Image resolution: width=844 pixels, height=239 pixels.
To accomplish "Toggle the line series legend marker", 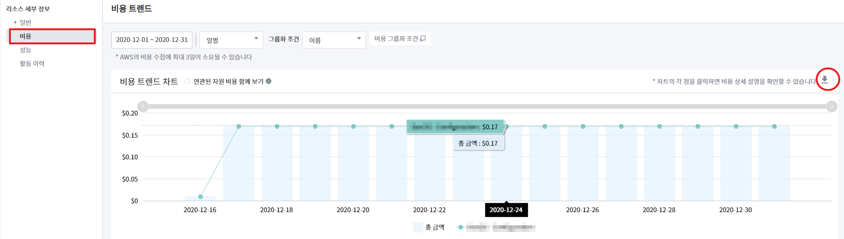I will click(461, 227).
